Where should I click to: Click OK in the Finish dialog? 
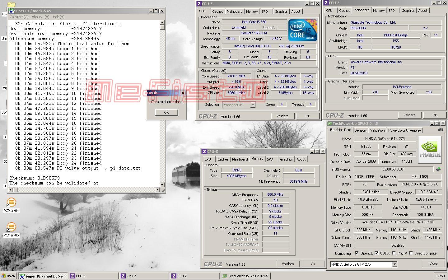(166, 112)
